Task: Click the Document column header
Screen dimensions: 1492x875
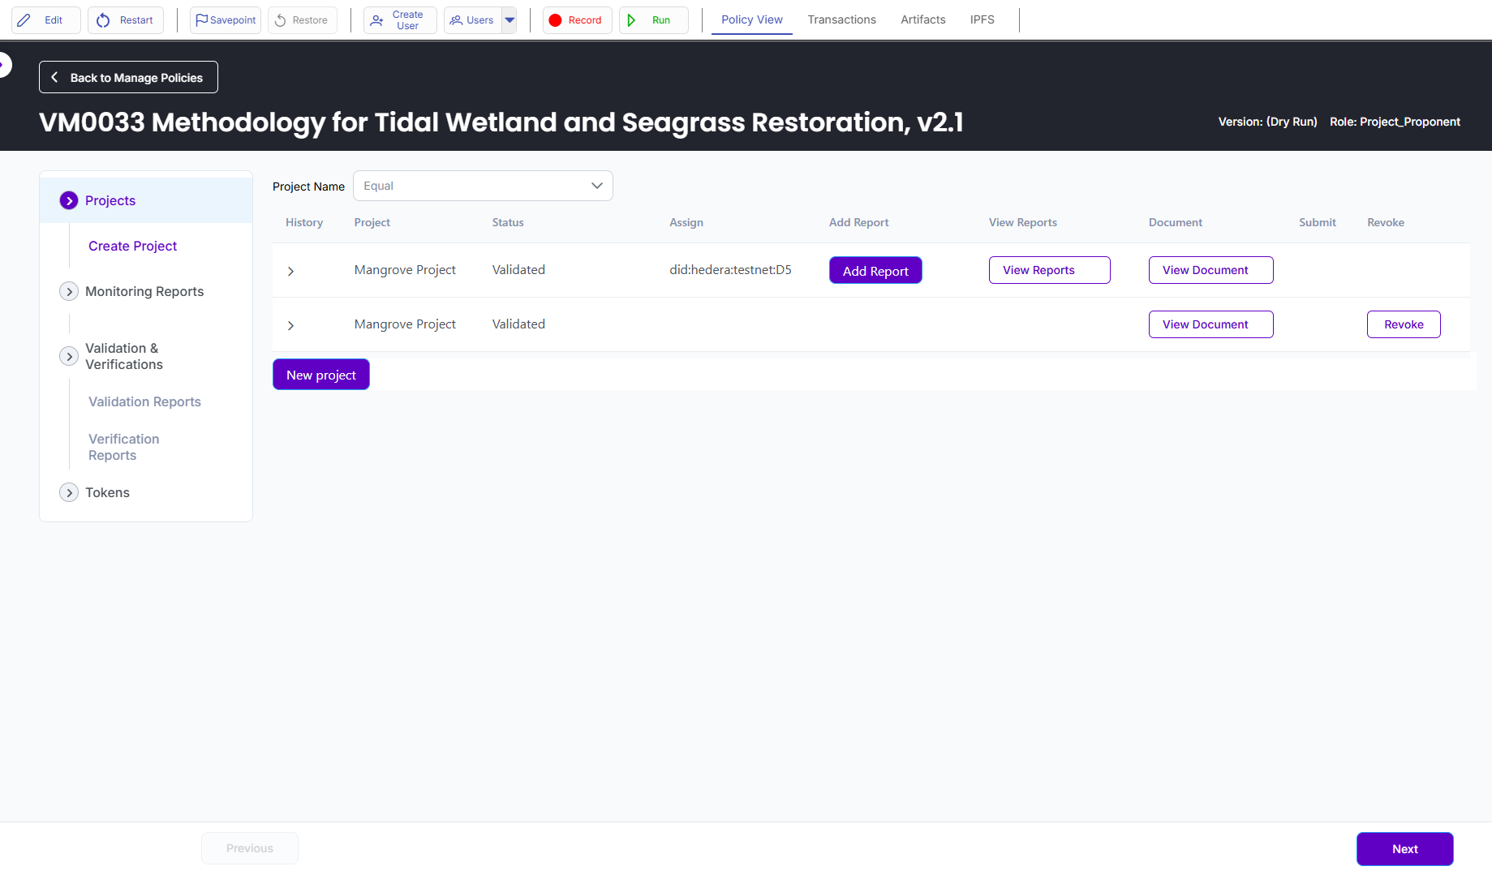Action: click(1176, 222)
